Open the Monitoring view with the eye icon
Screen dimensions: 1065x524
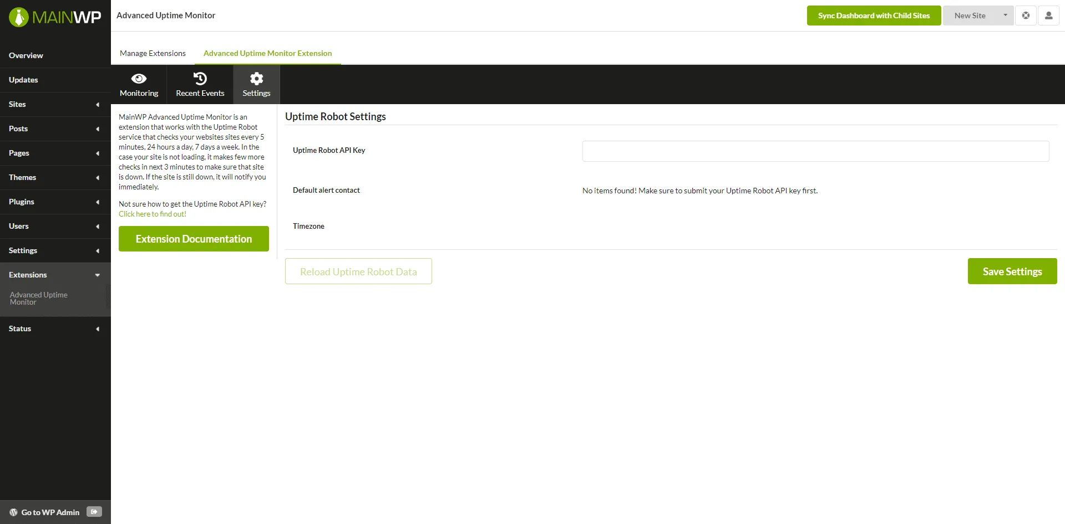139,83
